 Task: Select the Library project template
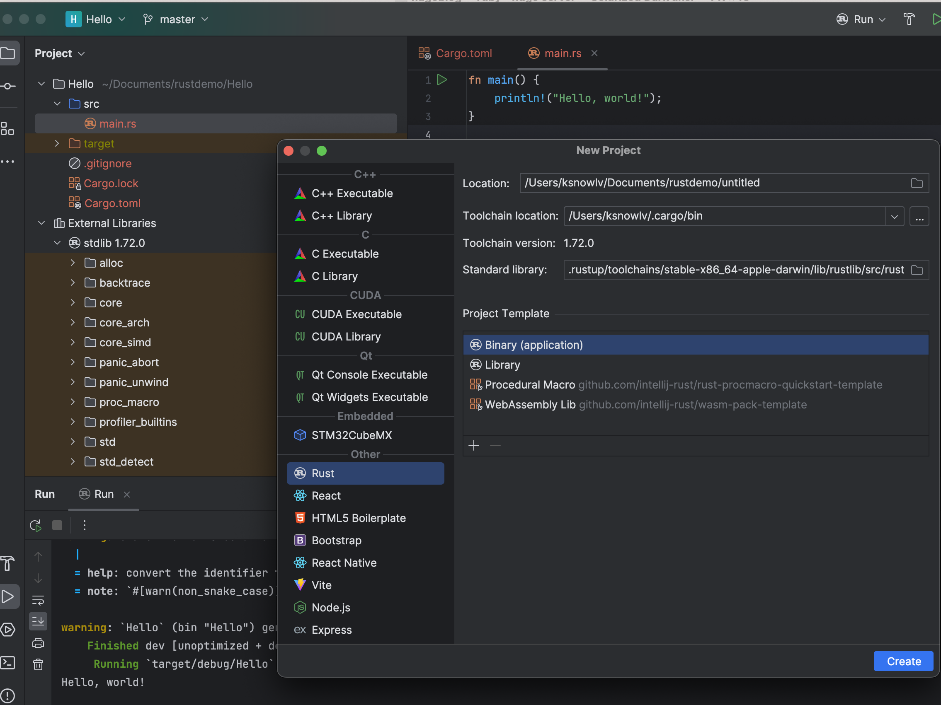[x=502, y=365]
